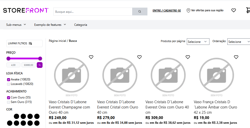The height and width of the screenshot is (128, 250).
Task: Expand the Sub-menus menu
Action: (x=16, y=25)
